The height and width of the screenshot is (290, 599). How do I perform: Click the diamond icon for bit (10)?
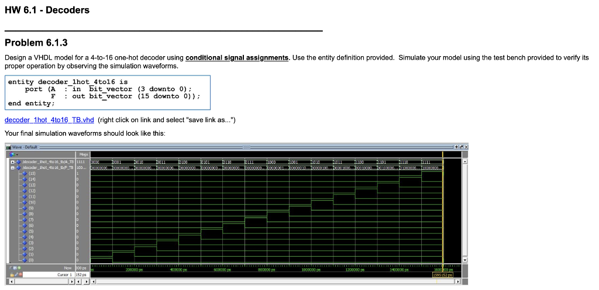click(25, 203)
